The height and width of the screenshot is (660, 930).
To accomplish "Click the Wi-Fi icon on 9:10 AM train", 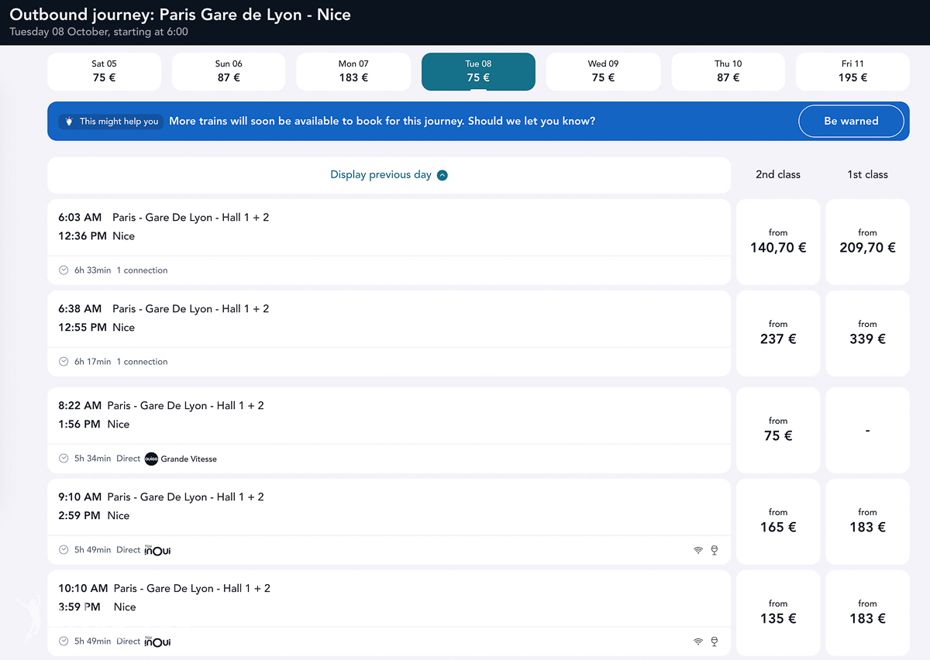I will [698, 550].
